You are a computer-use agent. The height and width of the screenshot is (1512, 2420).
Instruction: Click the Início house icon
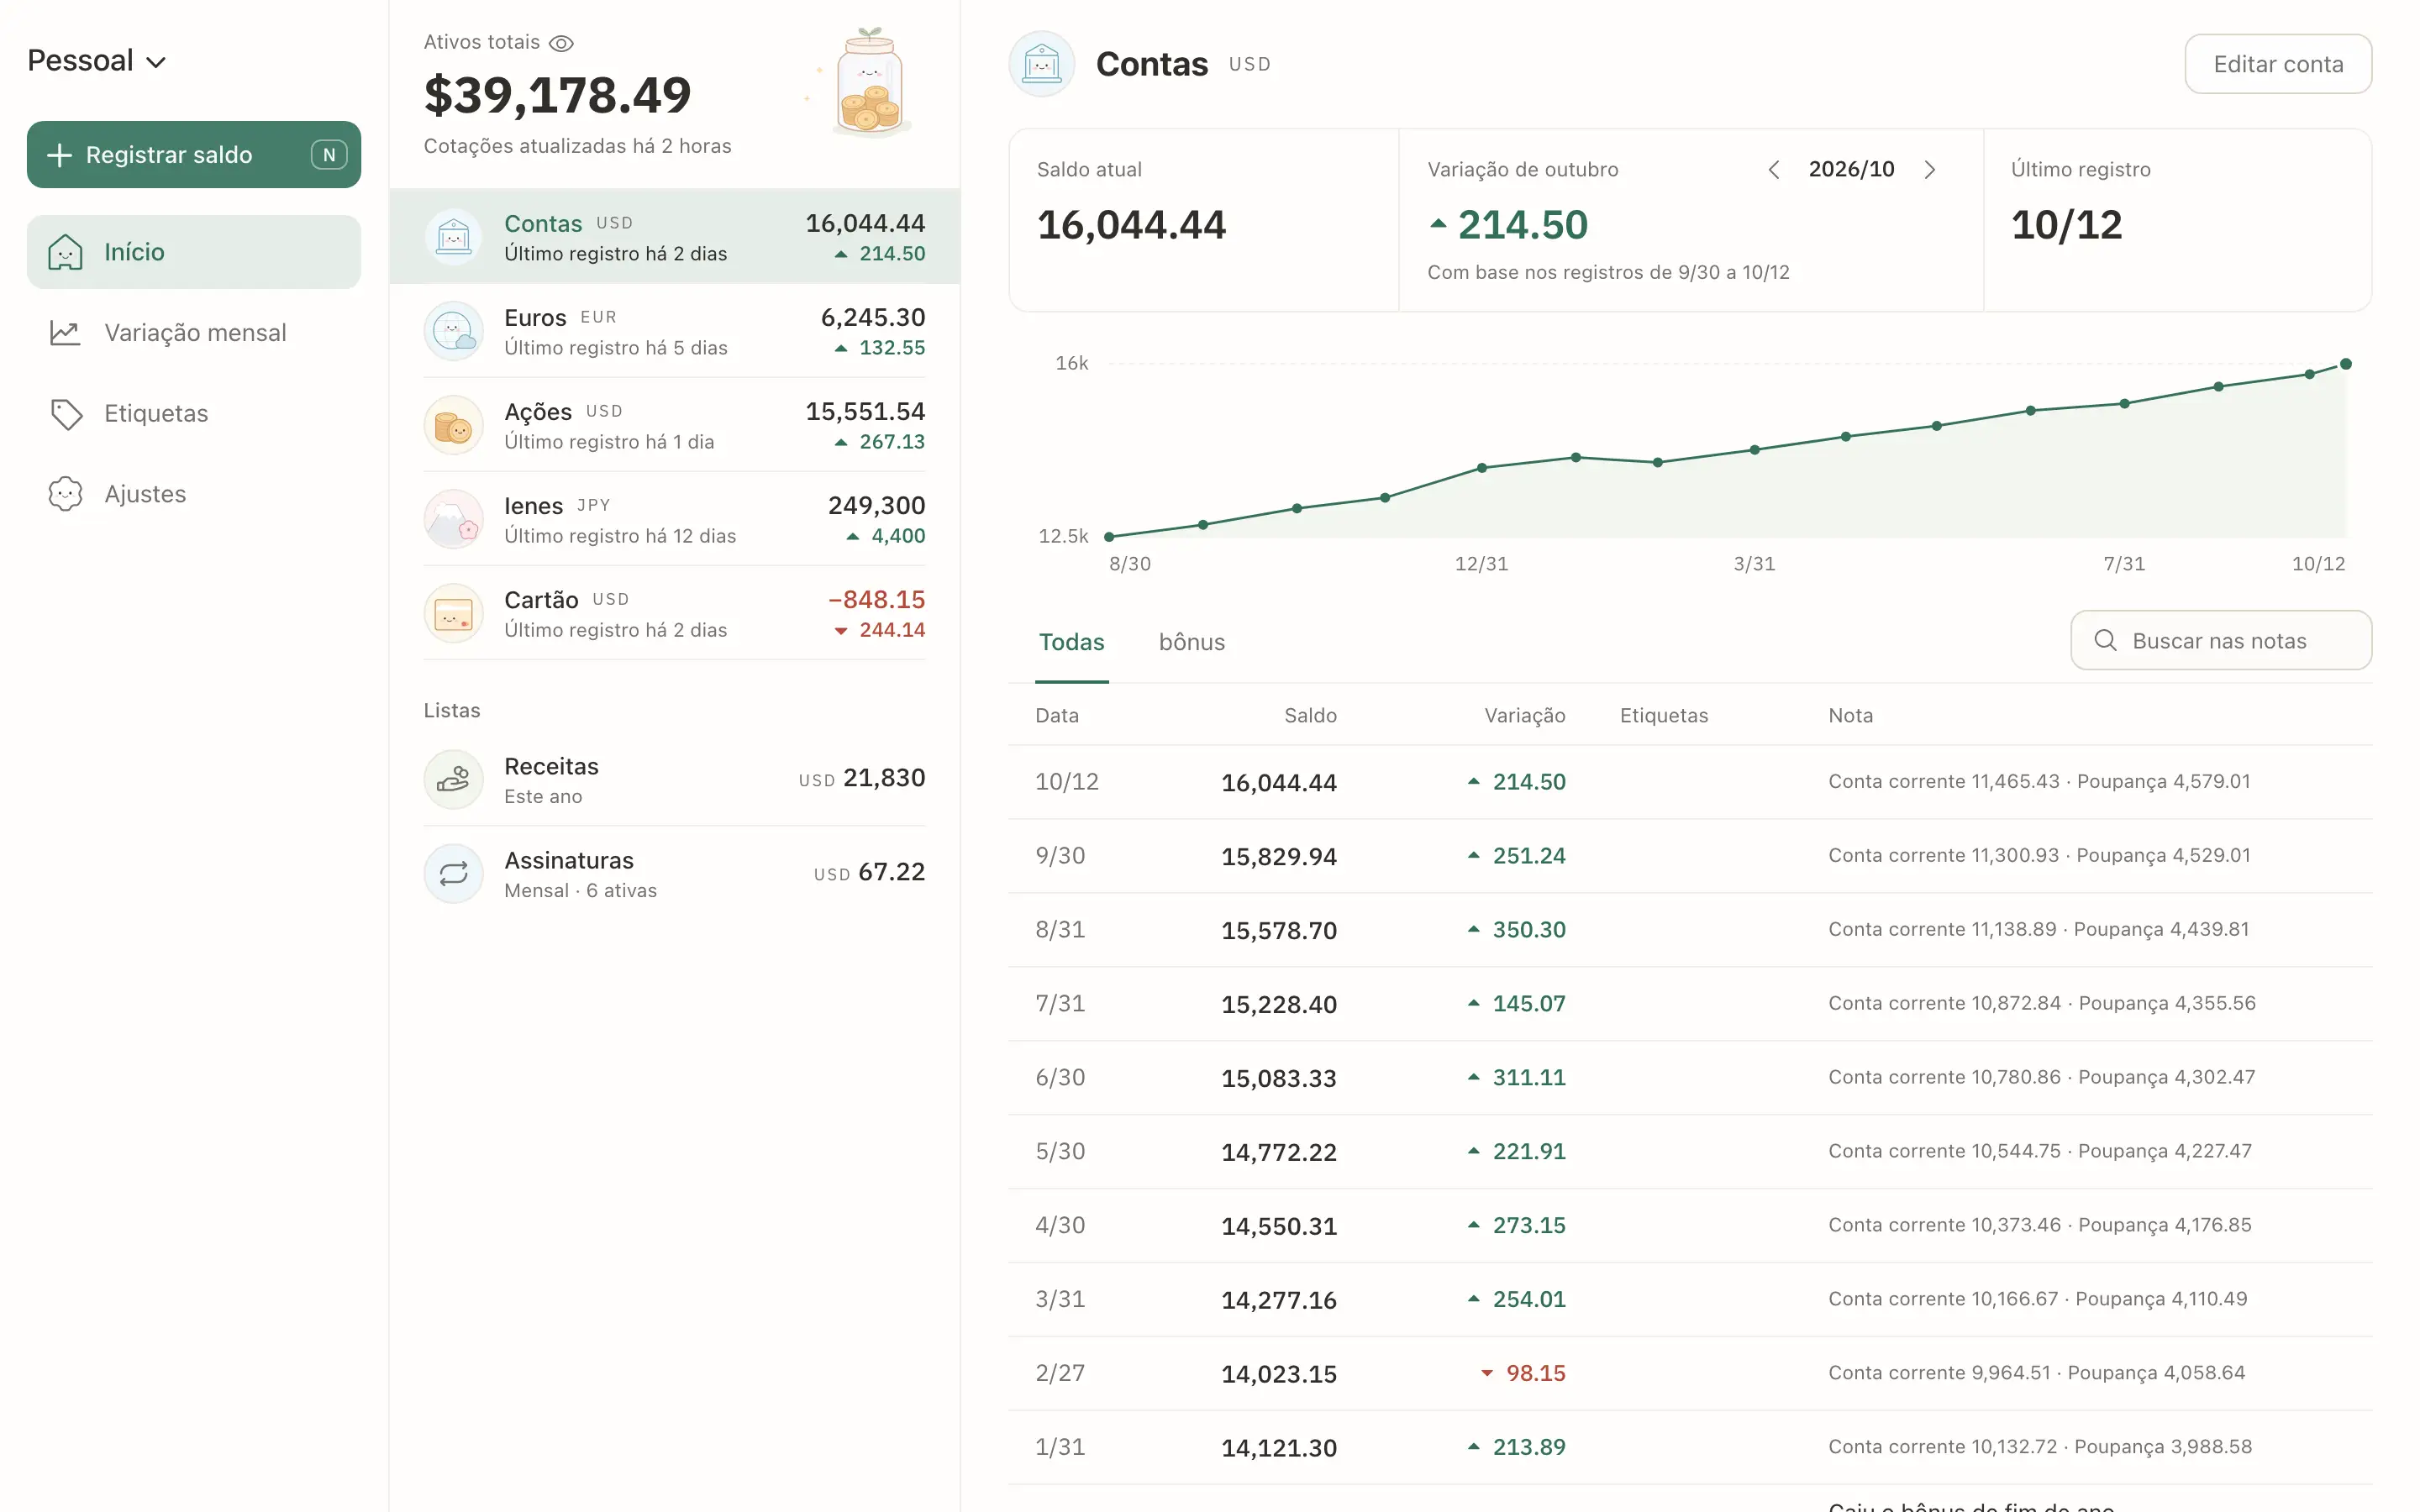click(x=66, y=252)
